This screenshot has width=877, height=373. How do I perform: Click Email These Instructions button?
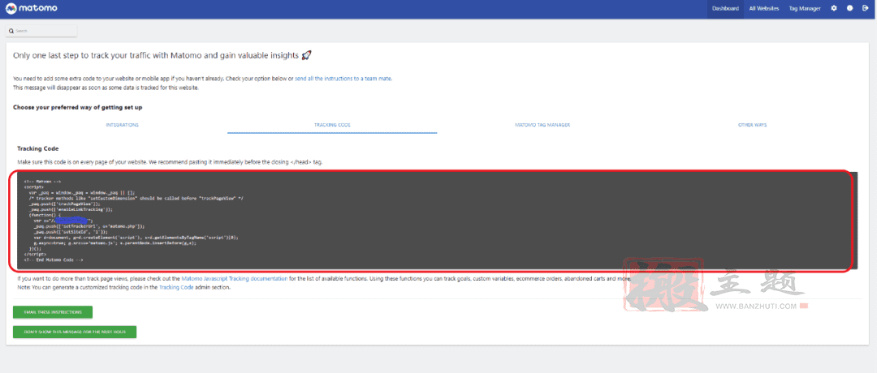click(53, 312)
